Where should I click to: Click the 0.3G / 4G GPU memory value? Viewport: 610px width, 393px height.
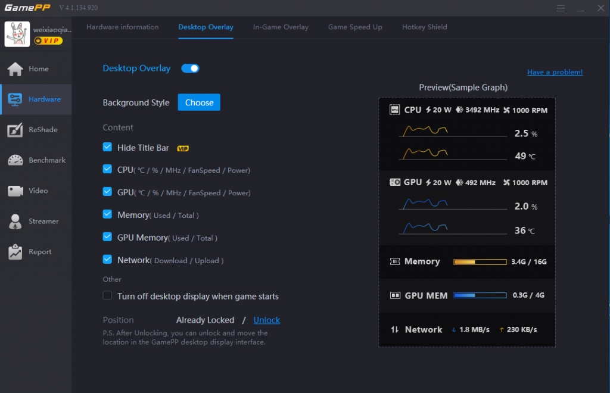tap(528, 295)
